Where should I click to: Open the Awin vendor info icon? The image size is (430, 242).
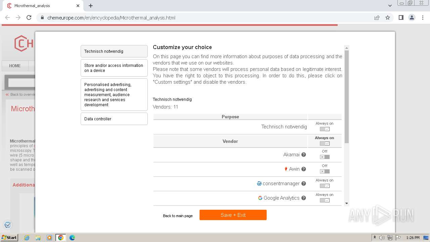[x=304, y=169]
